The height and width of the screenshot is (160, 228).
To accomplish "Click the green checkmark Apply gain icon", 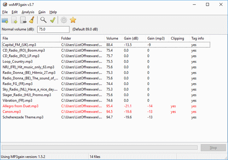I will 53,20.
